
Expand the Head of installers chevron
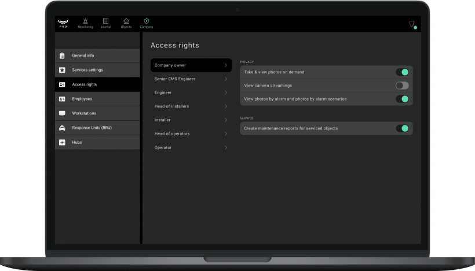pyautogui.click(x=225, y=106)
